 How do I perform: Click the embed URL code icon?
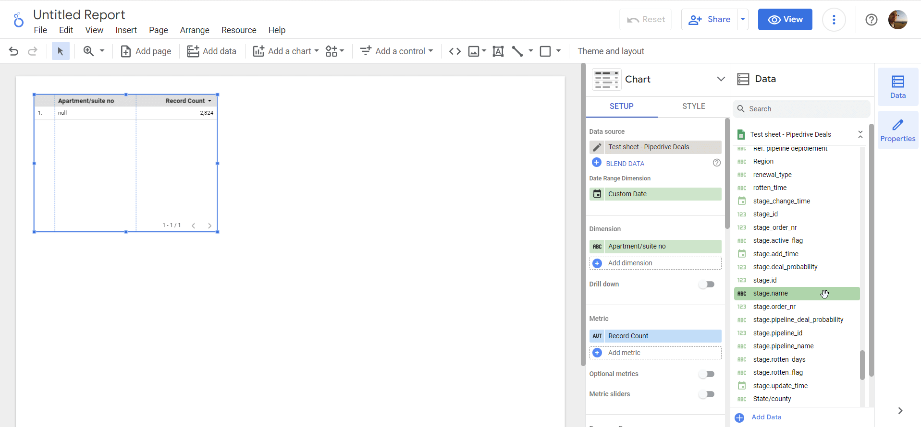click(x=454, y=51)
